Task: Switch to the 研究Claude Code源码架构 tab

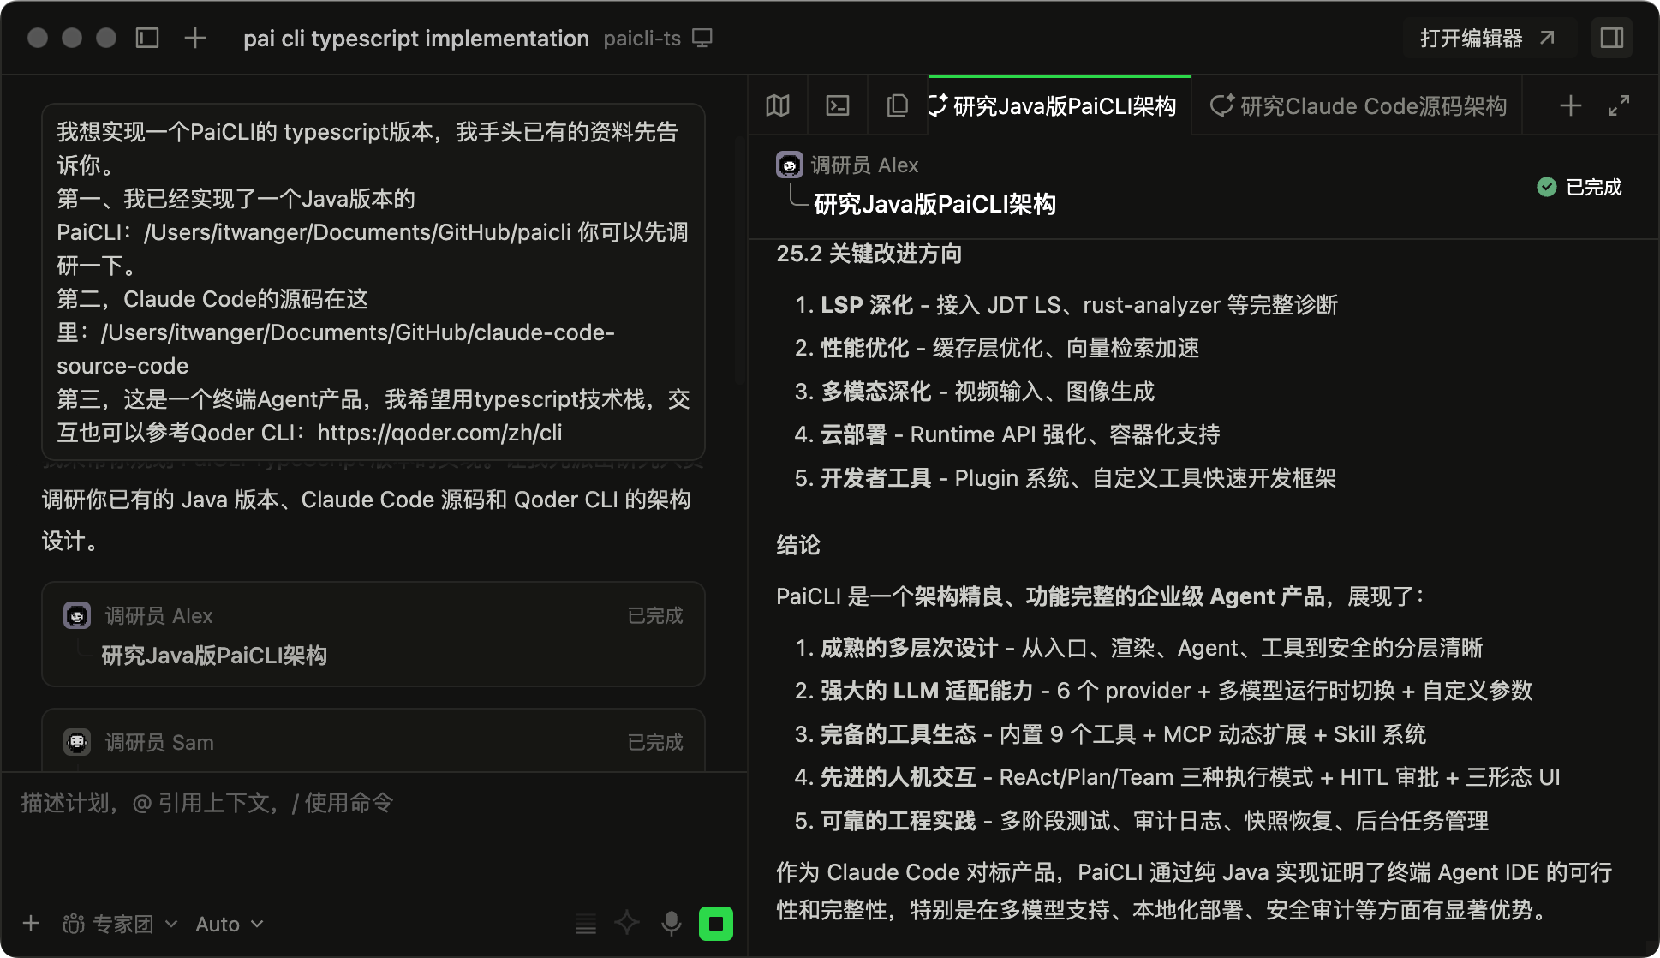Action: coord(1357,105)
